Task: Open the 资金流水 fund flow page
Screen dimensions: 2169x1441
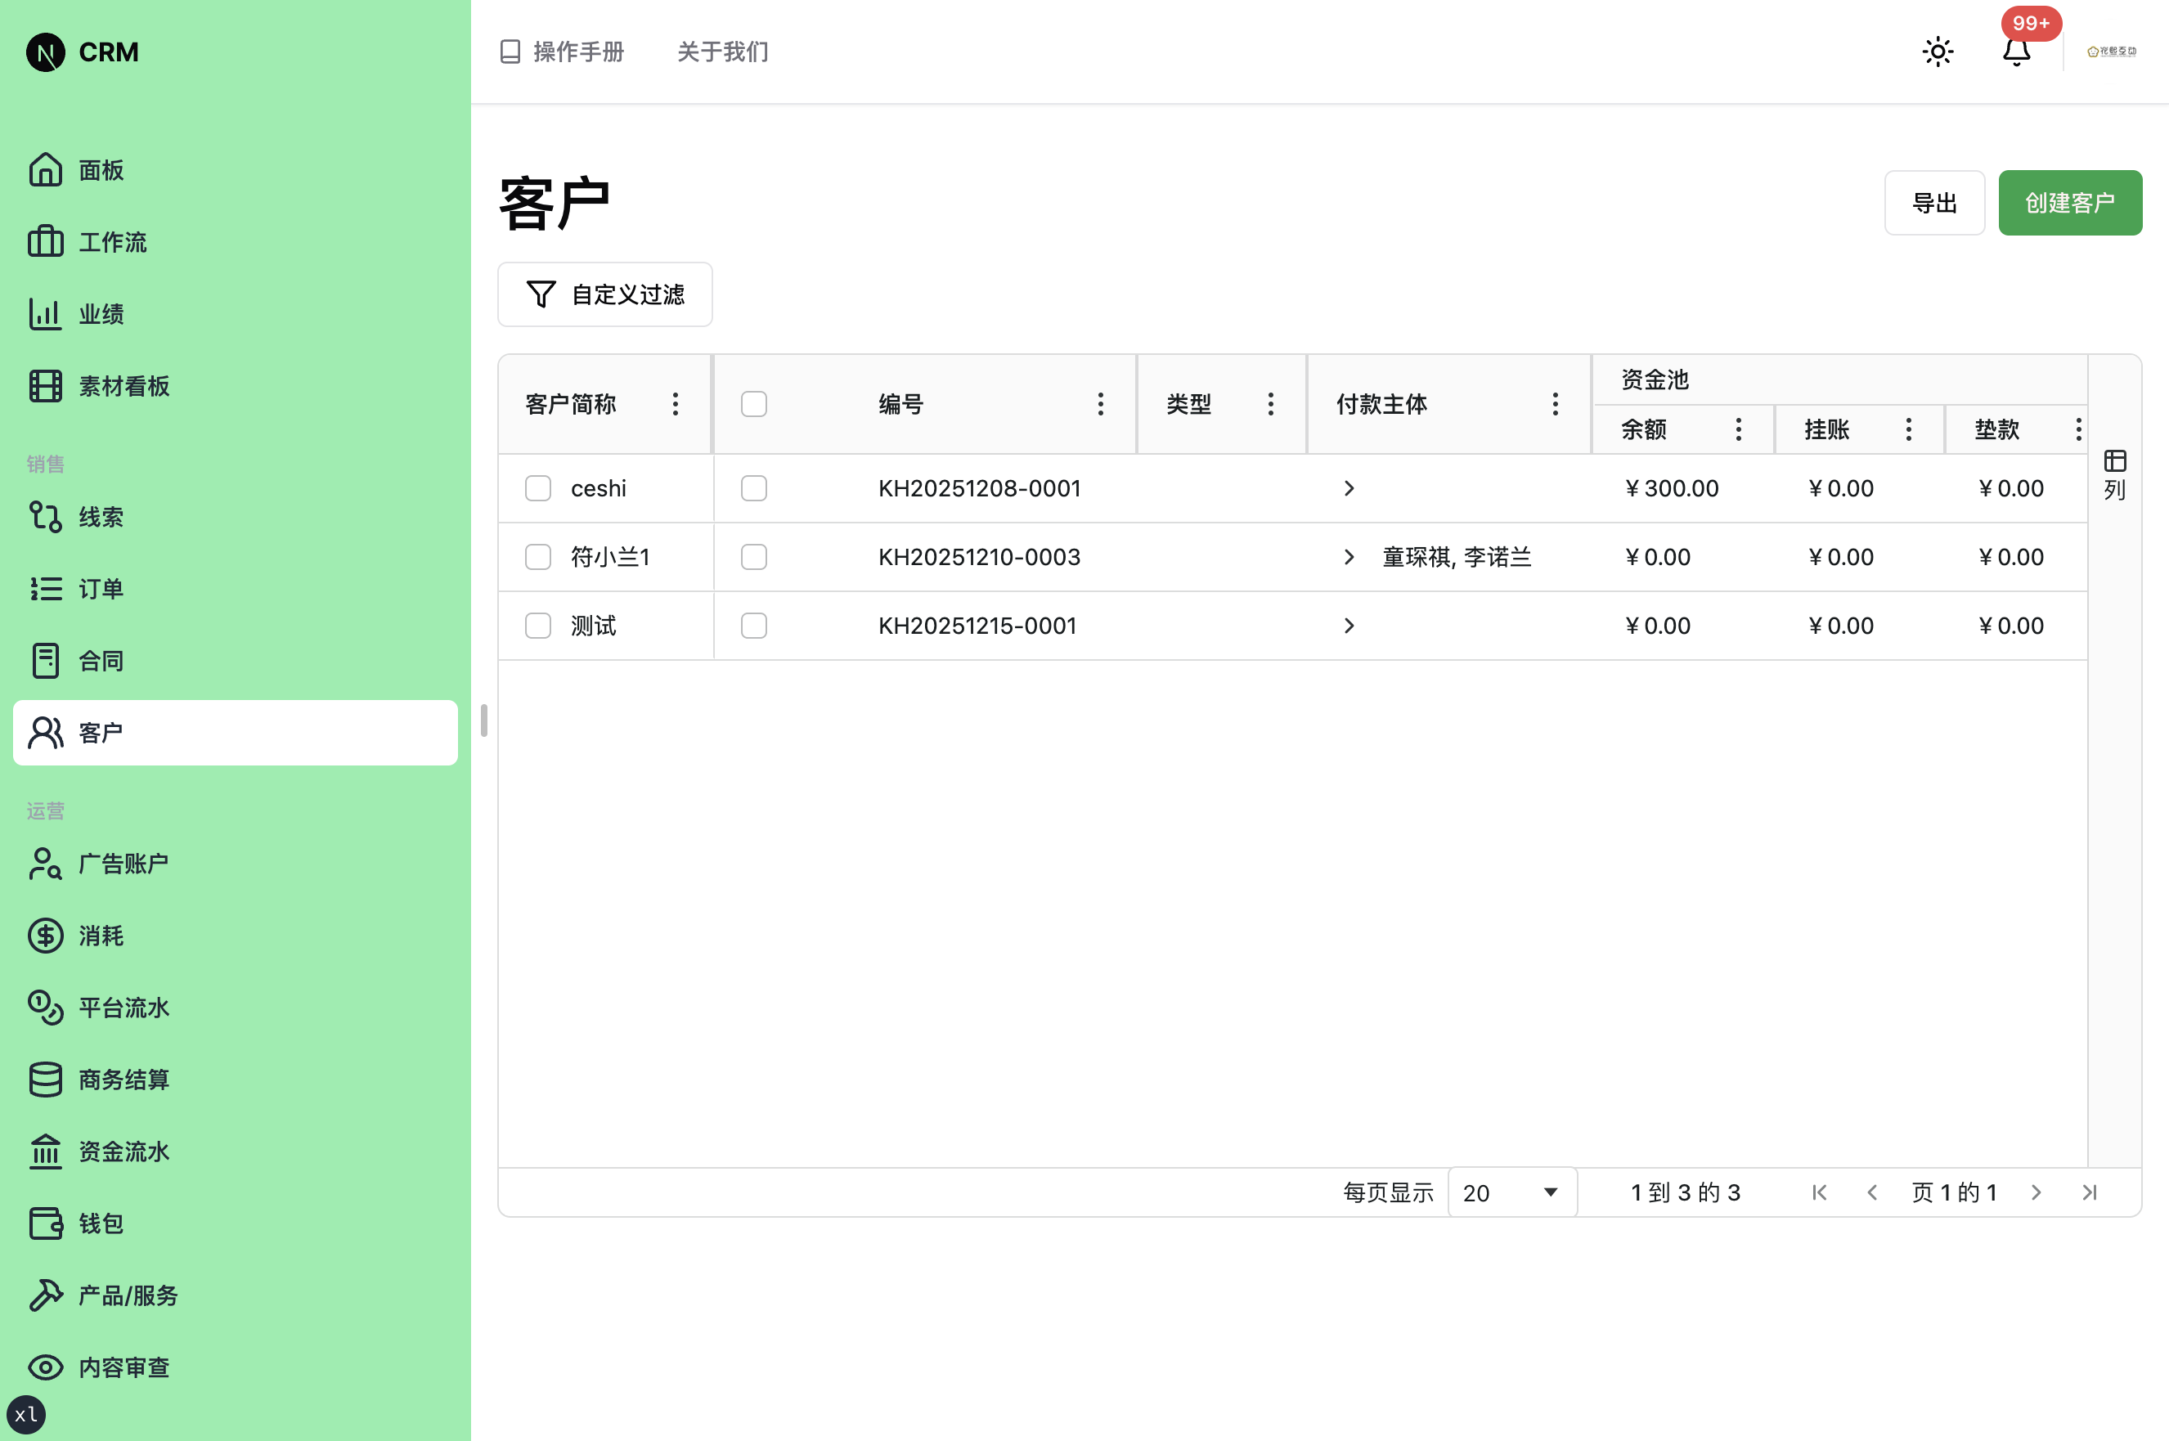Action: coord(123,1151)
